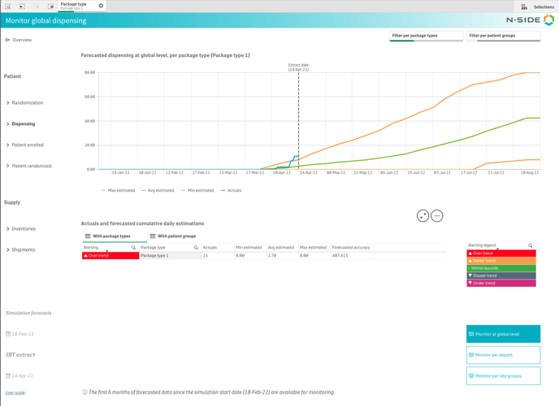559x406 pixels.
Task: Search in the Package type column
Action: click(196, 248)
